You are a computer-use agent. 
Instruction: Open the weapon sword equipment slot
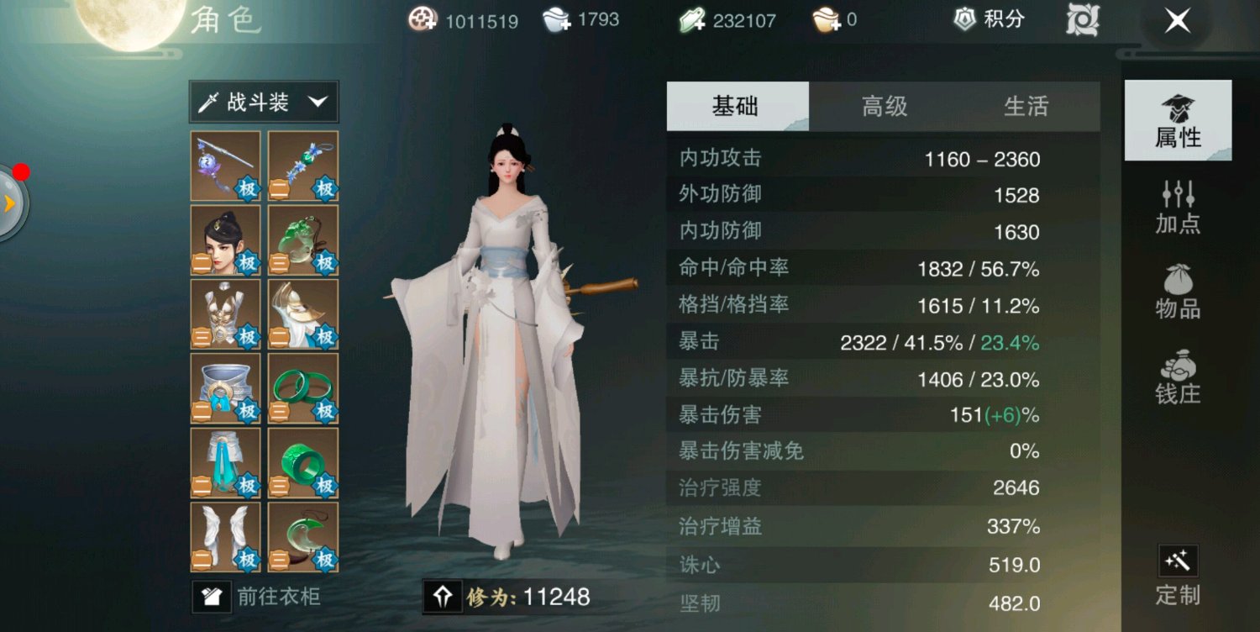click(x=225, y=166)
